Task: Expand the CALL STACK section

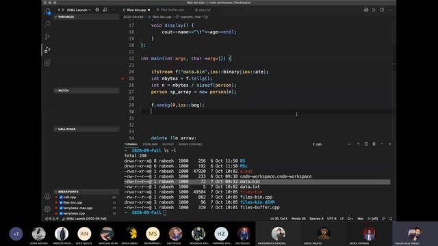Action: [86, 129]
